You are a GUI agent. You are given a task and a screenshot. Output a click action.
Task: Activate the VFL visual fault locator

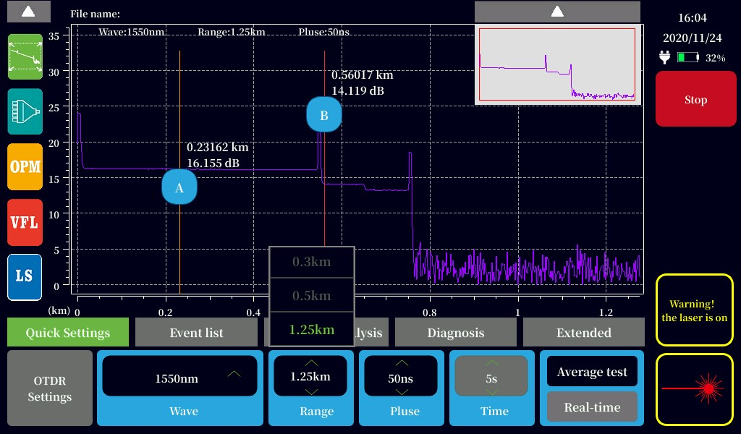click(25, 222)
